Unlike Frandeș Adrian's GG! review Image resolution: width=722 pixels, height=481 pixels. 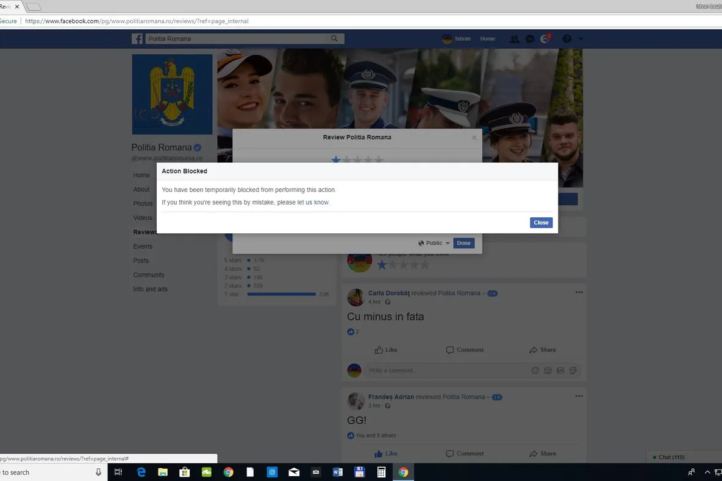pyautogui.click(x=386, y=454)
